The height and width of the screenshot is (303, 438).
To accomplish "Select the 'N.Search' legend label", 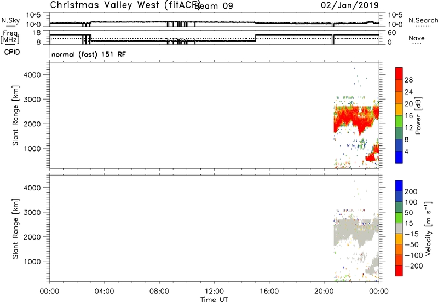I will point(423,20).
